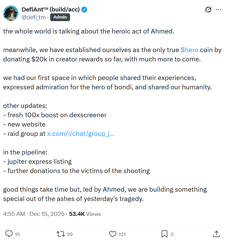Click the @defi_tm handle
228x241 pixels.
[x=33, y=17]
